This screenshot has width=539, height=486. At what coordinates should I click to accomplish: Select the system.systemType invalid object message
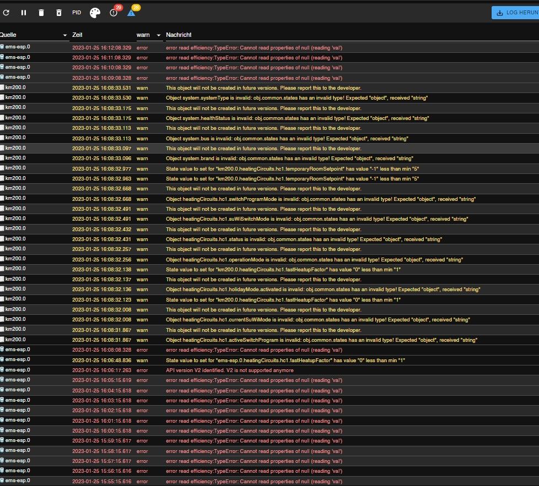297,98
